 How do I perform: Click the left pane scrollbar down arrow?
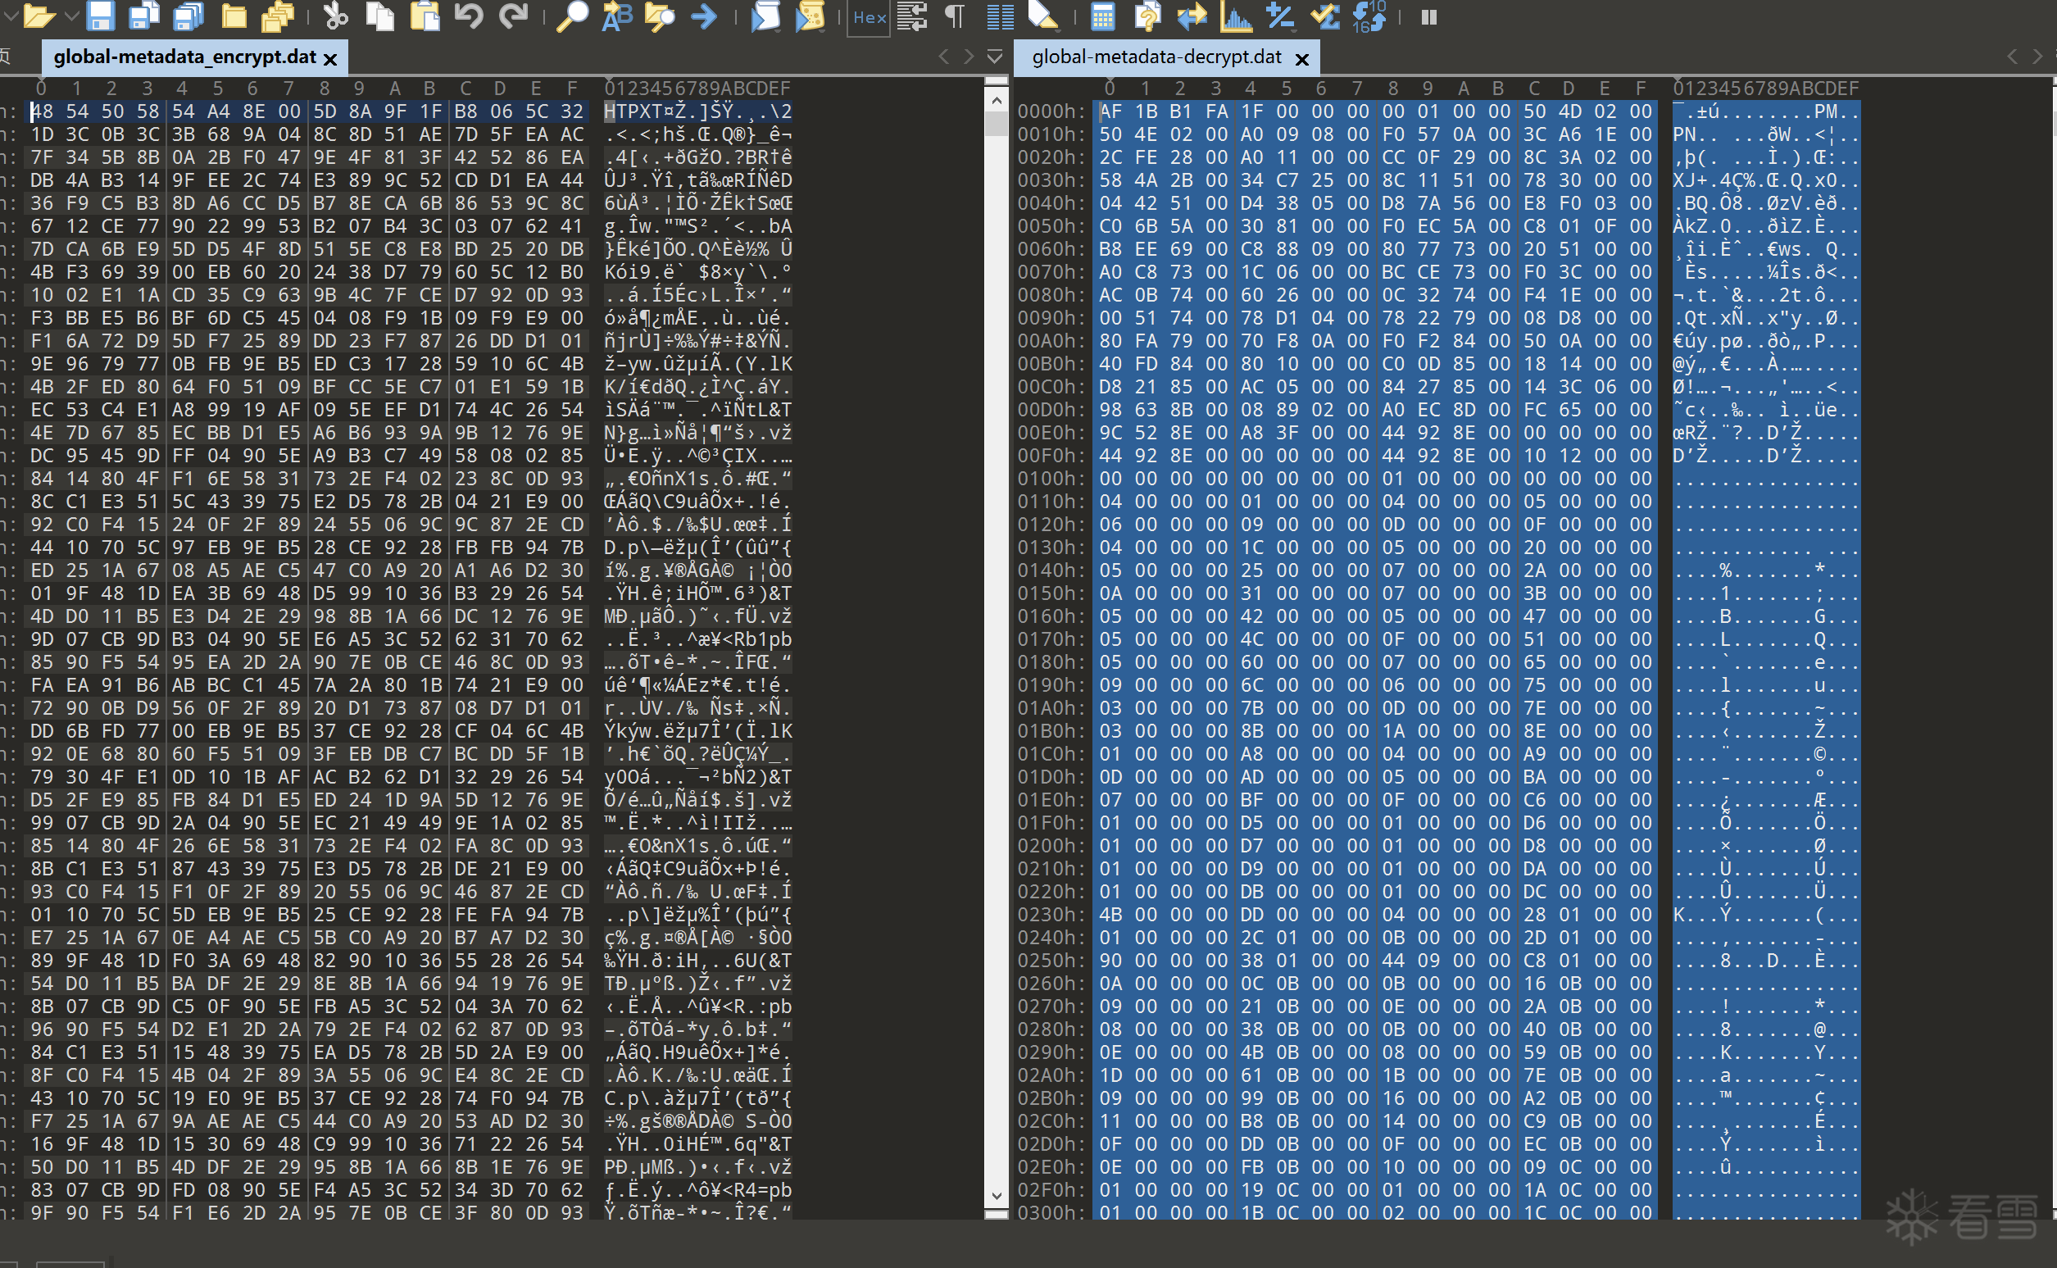point(996,1197)
